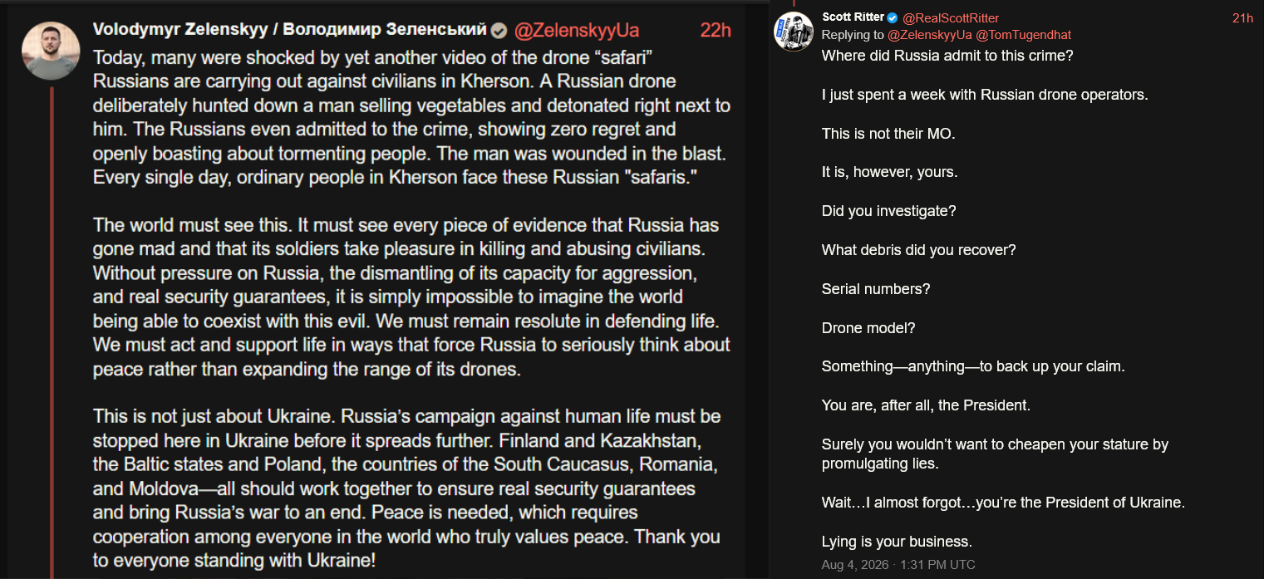Open Scott Ritter's profile picture
Image resolution: width=1264 pixels, height=579 pixels.
coord(794,32)
